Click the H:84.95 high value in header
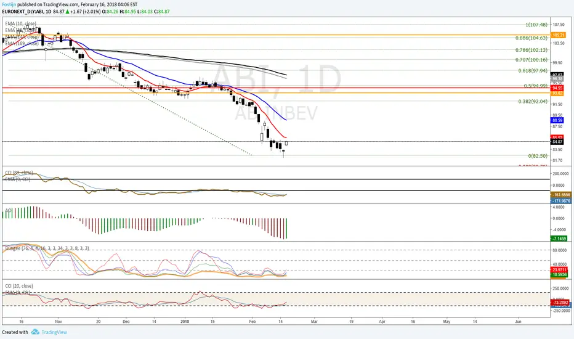Screen dimensions: 574x339 pos(127,11)
